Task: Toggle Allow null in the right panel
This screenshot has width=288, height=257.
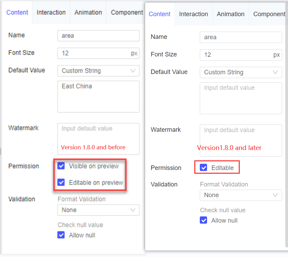Action: tap(203, 220)
